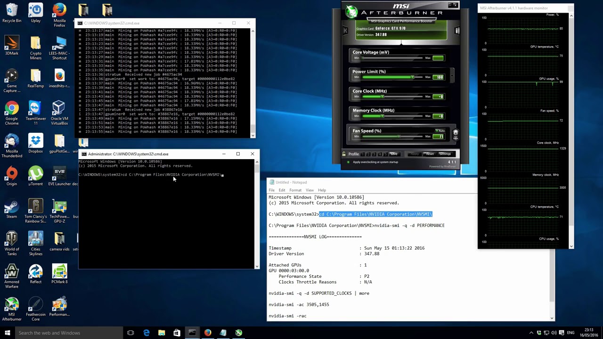
Task: Open Help menu in Notepad
Action: coord(322,190)
